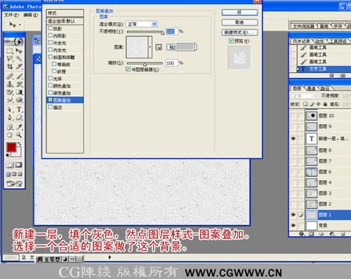
Task: Click create new preset from pattern icon
Action: coord(159,47)
